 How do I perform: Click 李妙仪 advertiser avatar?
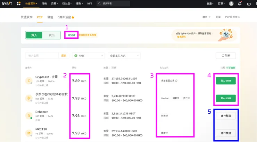(29, 98)
